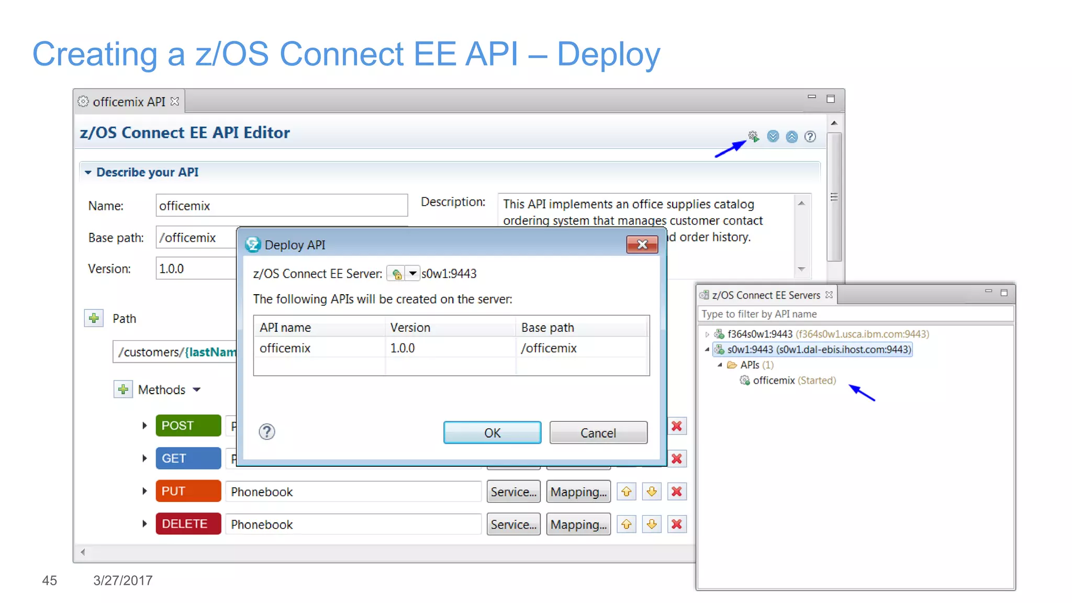Image resolution: width=1072 pixels, height=603 pixels.
Task: Delete the DELETE Phonebook method
Action: click(677, 524)
